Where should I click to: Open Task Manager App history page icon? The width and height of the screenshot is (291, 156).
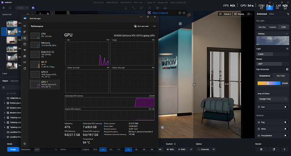point(25,44)
